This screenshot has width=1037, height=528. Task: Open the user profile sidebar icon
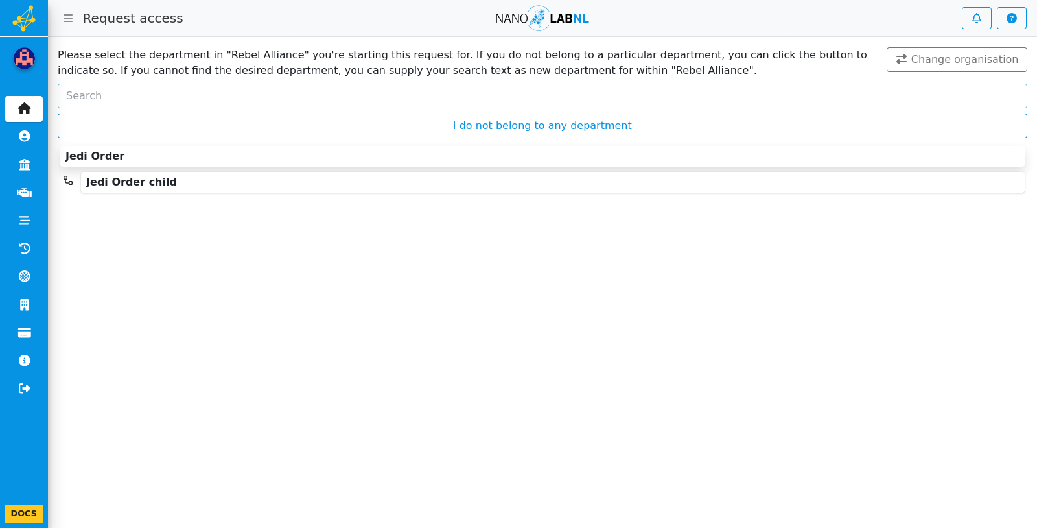24,136
